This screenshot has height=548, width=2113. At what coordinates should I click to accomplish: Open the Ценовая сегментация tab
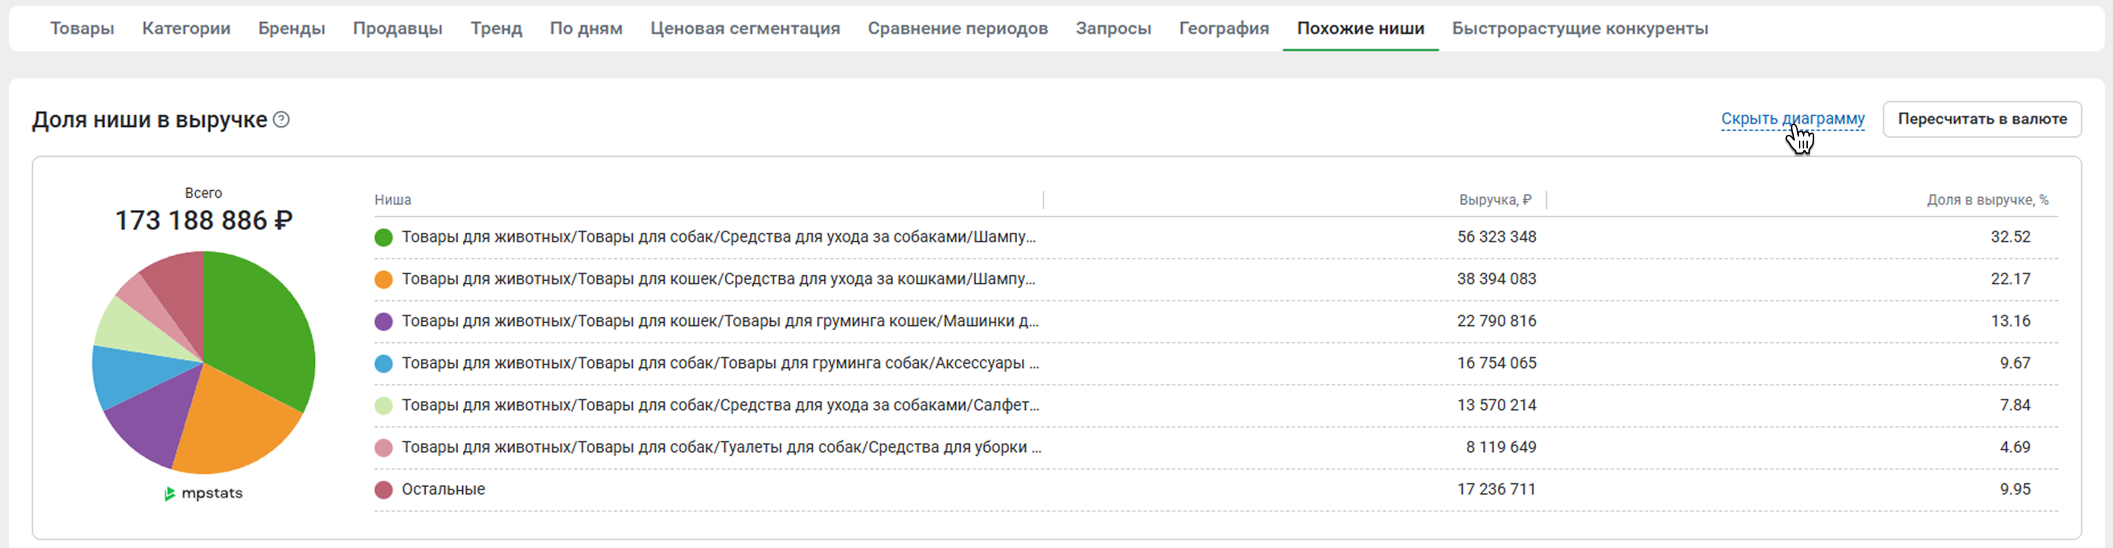pyautogui.click(x=745, y=28)
